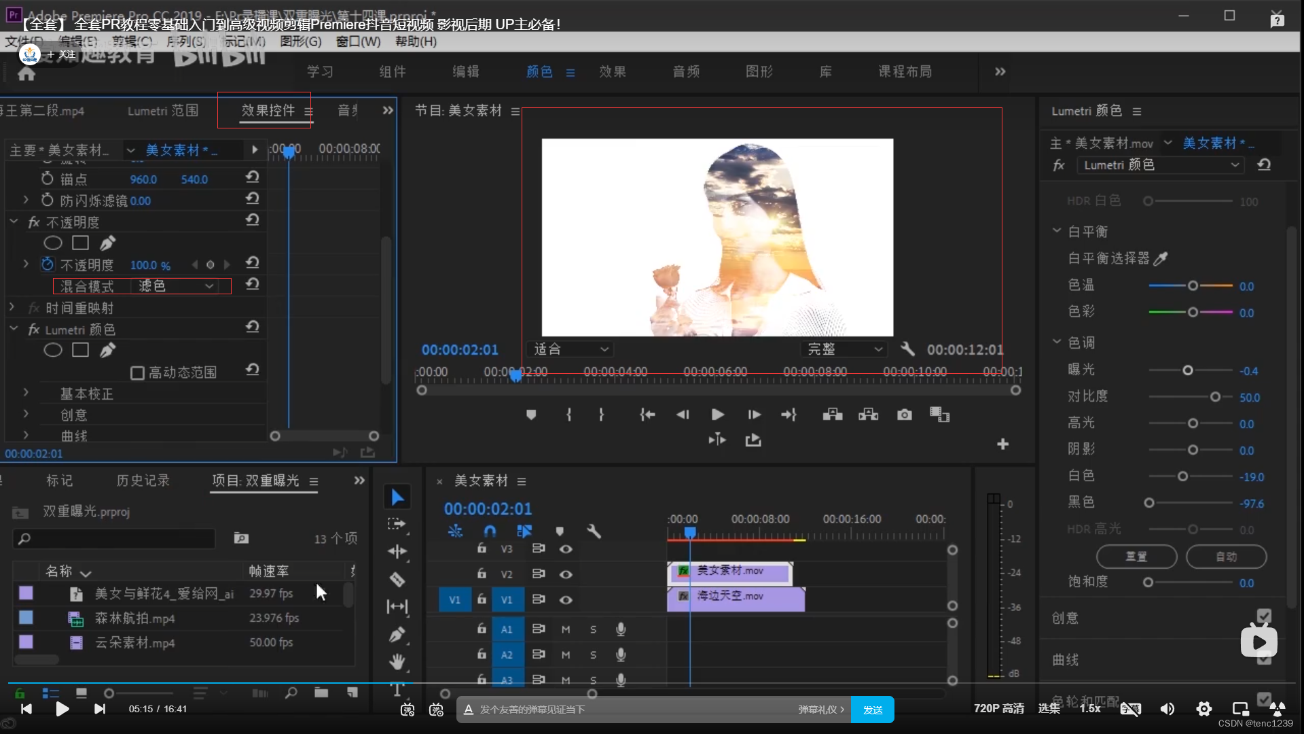Click the white balance eyedropper

coord(1161,258)
